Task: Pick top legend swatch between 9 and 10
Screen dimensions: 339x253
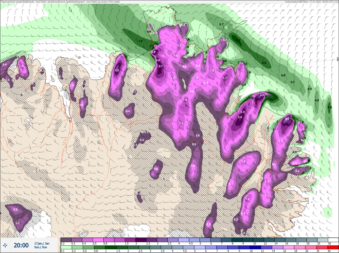Action: pos(248,240)
